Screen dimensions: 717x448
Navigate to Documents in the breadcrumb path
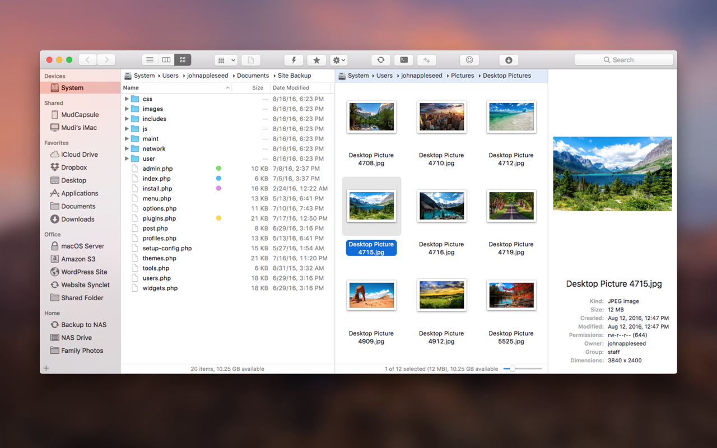[253, 75]
